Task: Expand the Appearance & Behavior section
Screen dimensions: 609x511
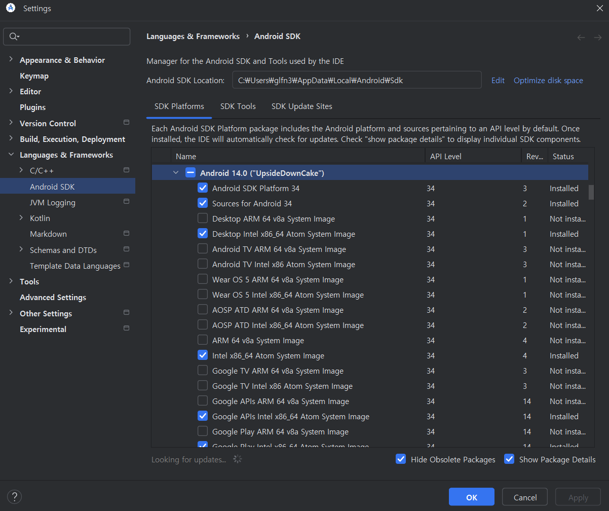Action: tap(11, 60)
